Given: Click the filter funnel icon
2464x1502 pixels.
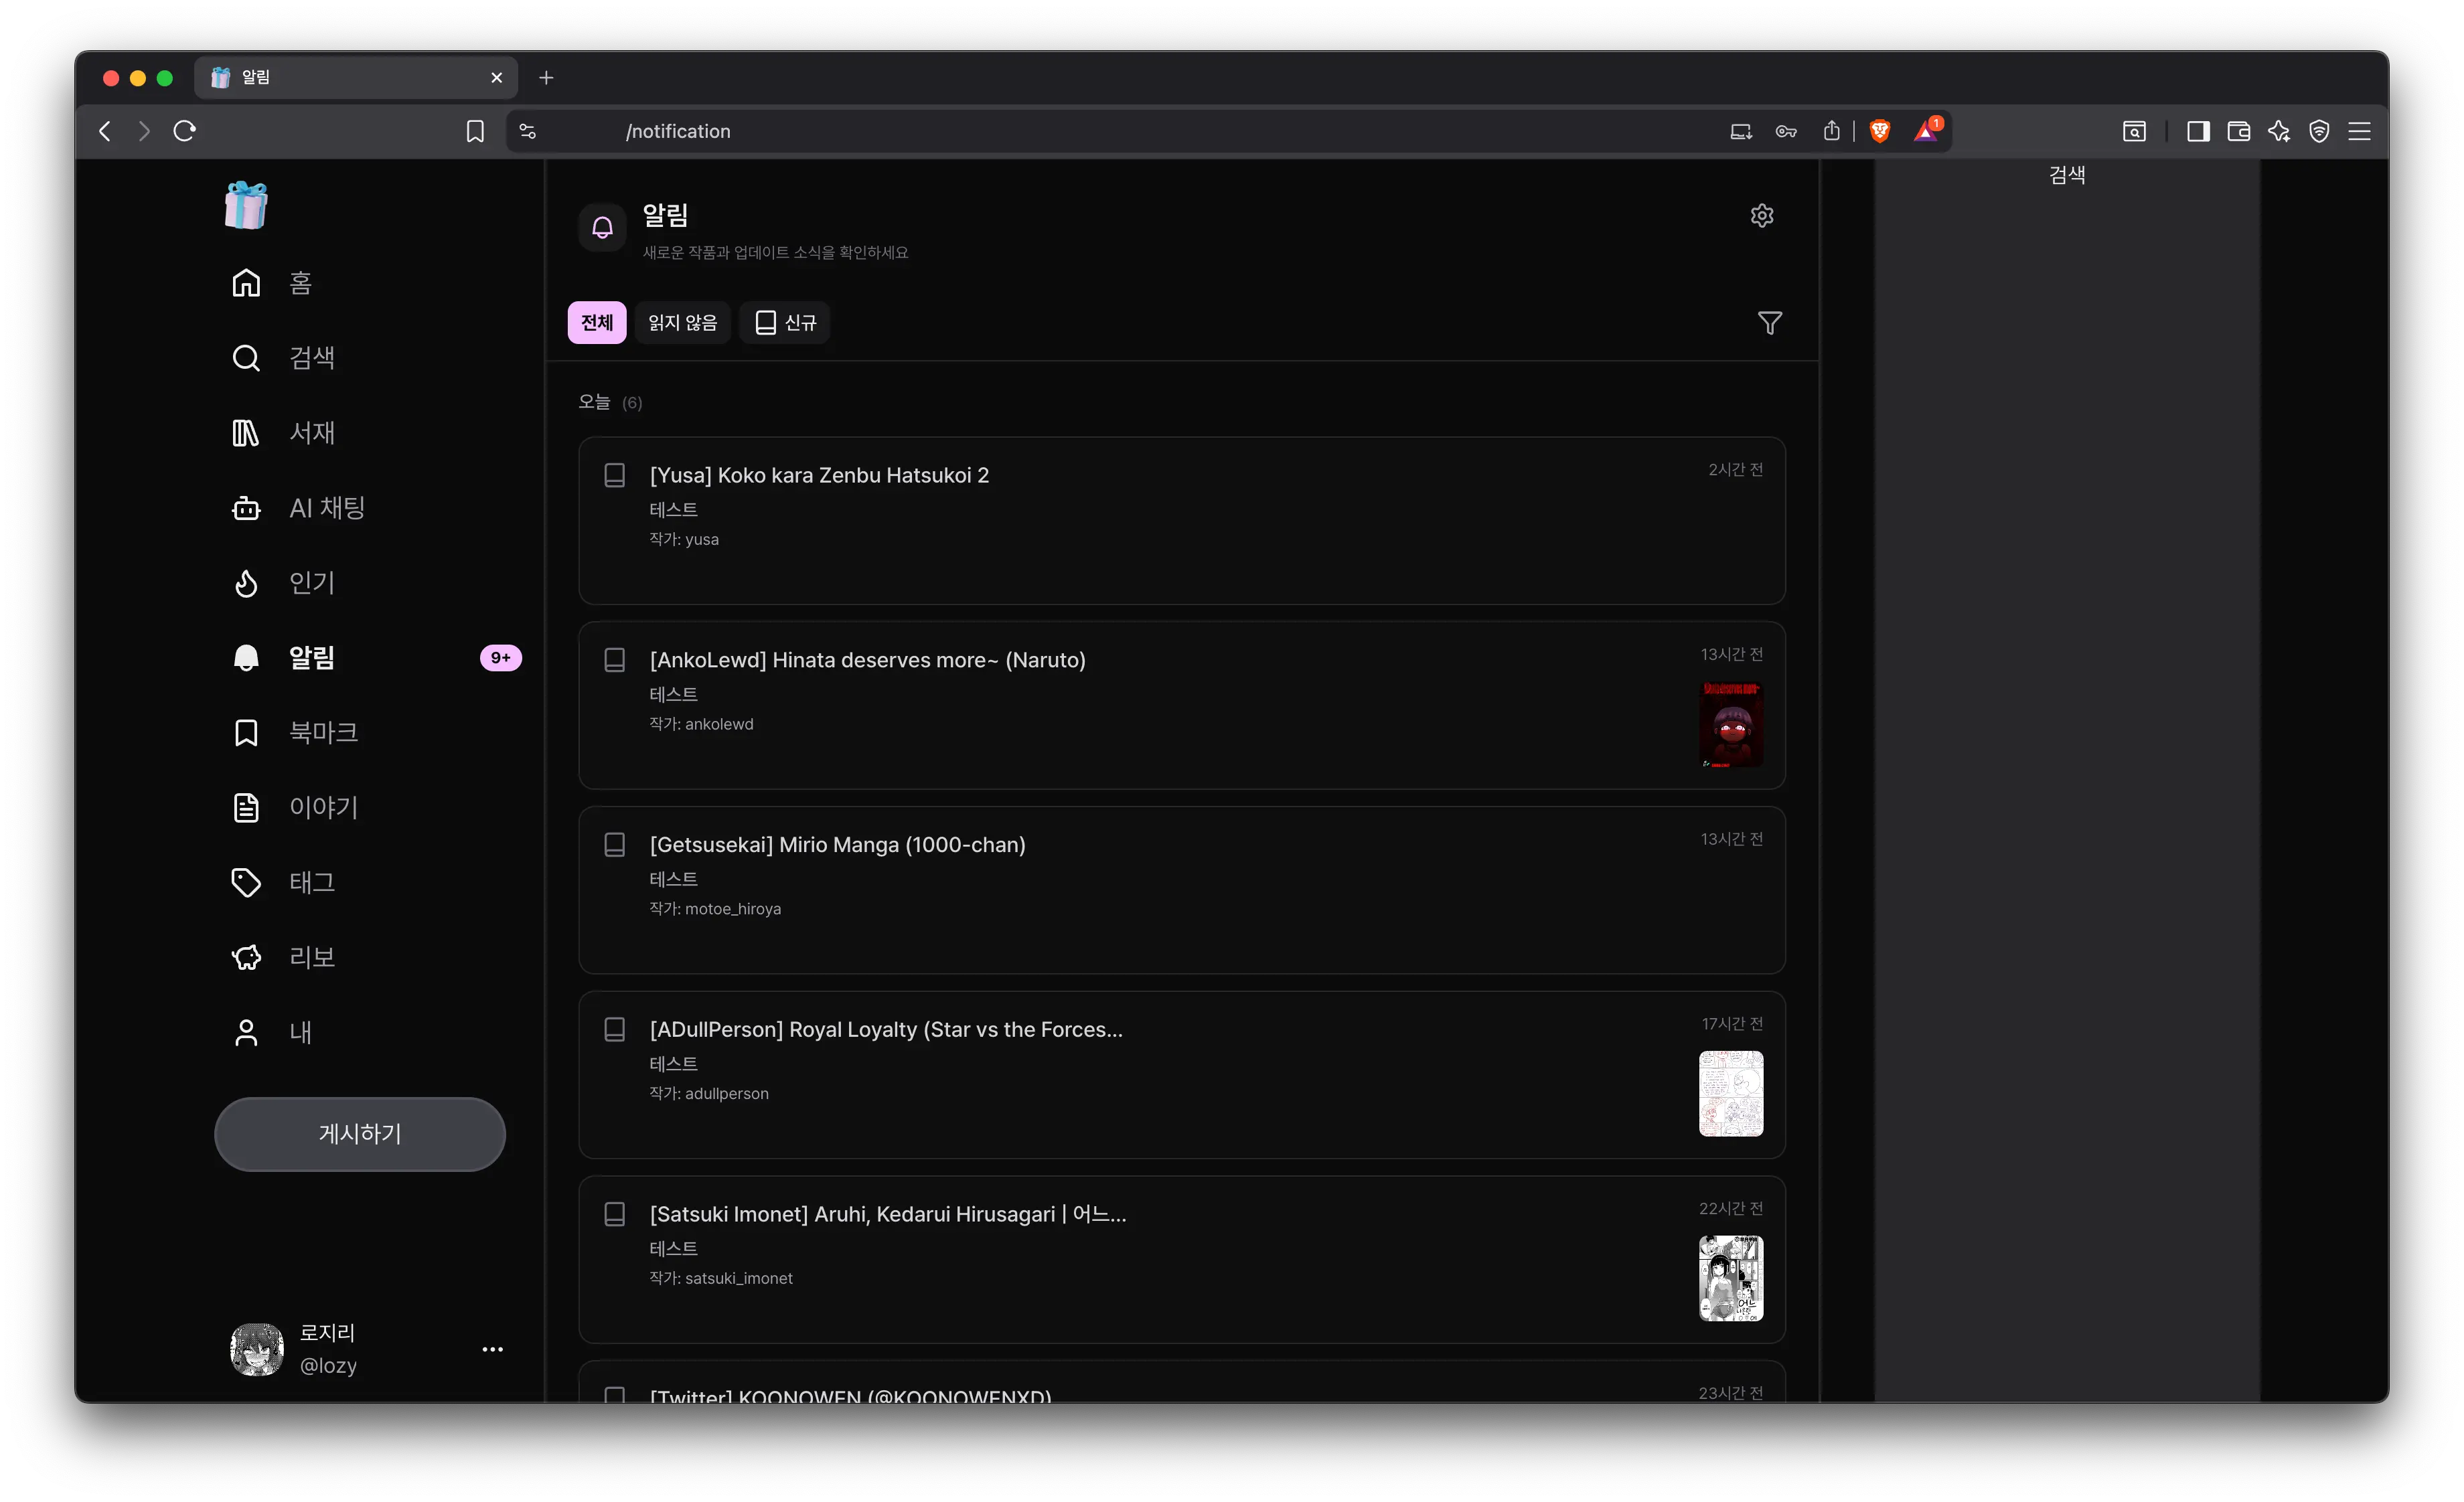Looking at the screenshot, I should [1769, 323].
